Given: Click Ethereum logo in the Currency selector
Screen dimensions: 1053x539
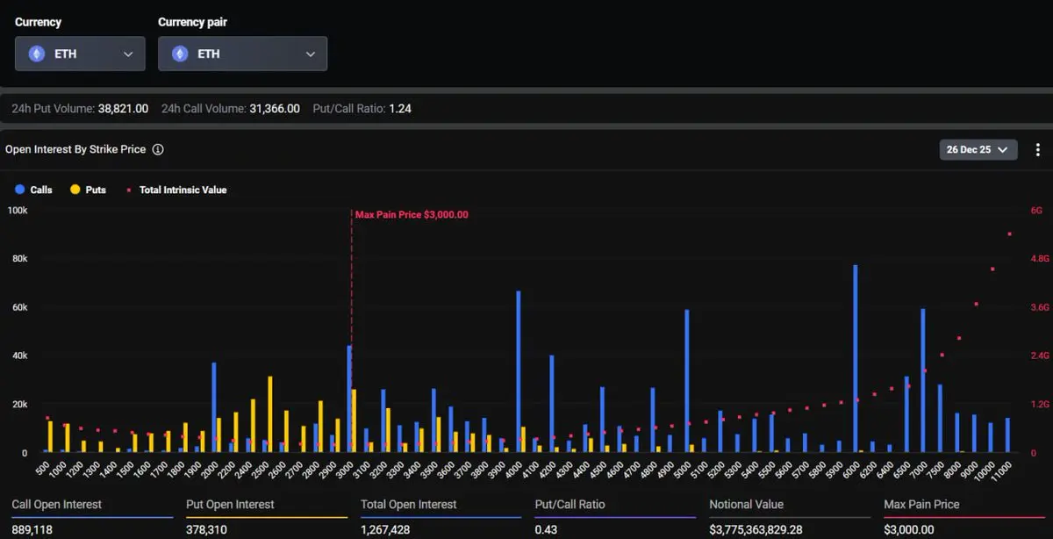Looking at the screenshot, I should pyautogui.click(x=37, y=54).
